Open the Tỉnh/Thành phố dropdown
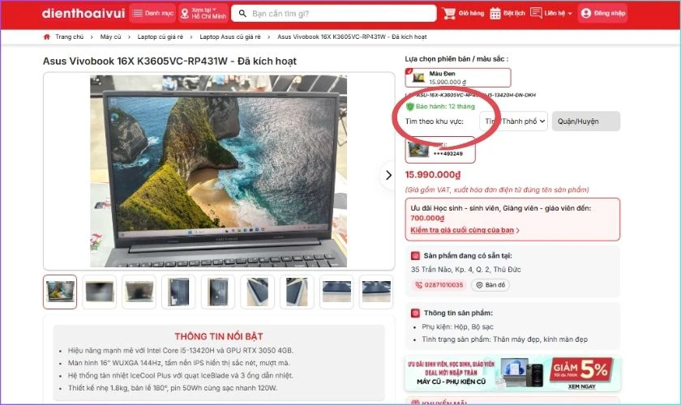This screenshot has width=681, height=405. [x=513, y=122]
